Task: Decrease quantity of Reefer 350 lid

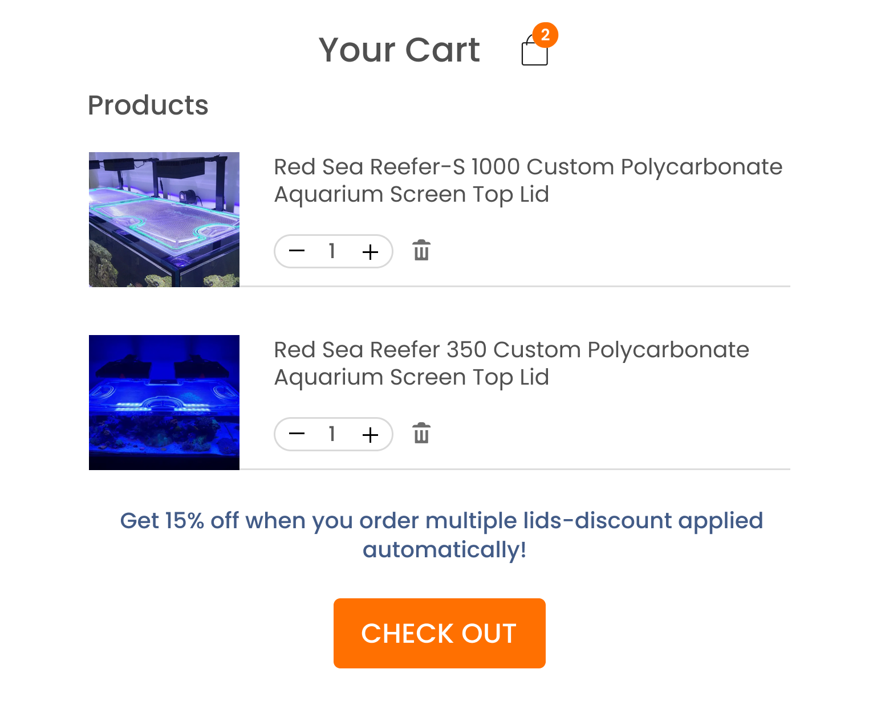Action: tap(297, 434)
